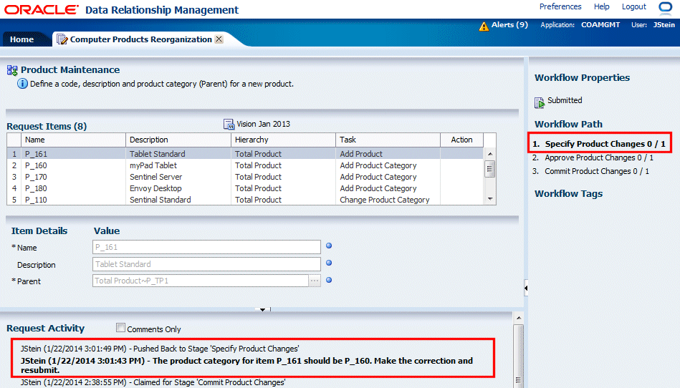Click the Name column header
Viewport: 680px width, 388px height.
coord(73,140)
